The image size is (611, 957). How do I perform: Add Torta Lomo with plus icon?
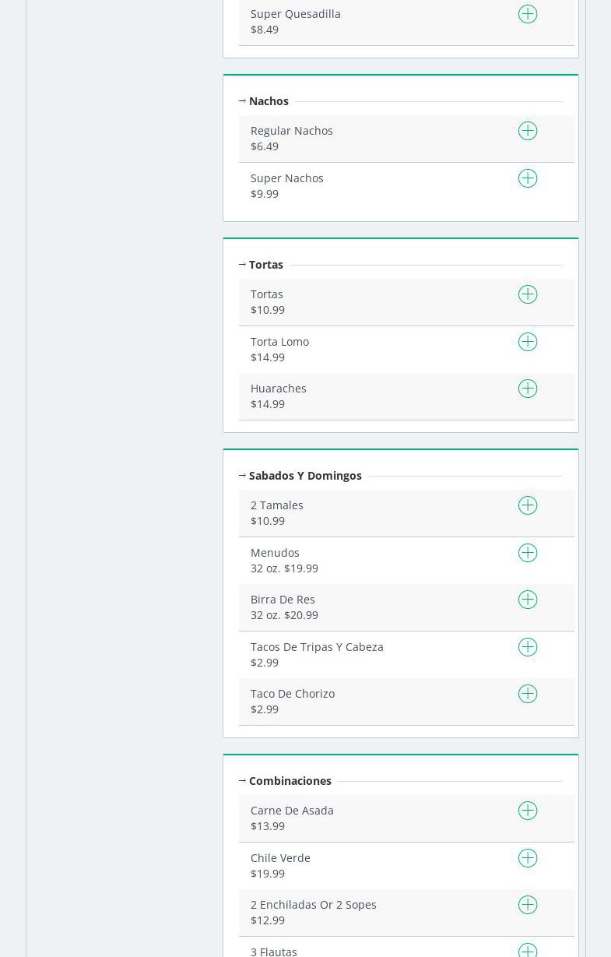(x=528, y=343)
